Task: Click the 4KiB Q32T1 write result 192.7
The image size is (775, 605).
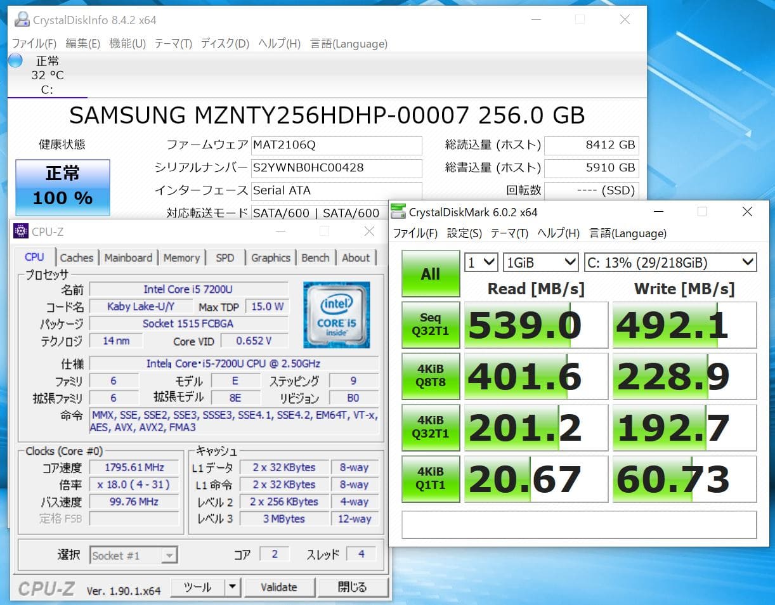Action: [685, 428]
